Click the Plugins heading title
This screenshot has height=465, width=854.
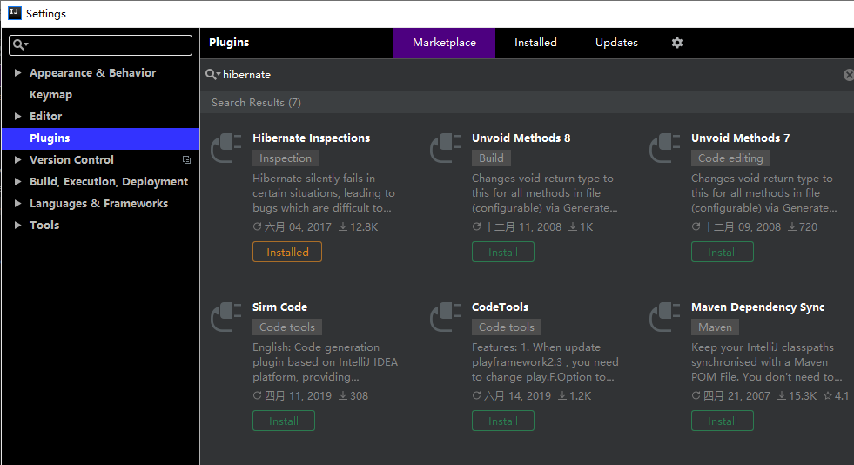pos(229,43)
